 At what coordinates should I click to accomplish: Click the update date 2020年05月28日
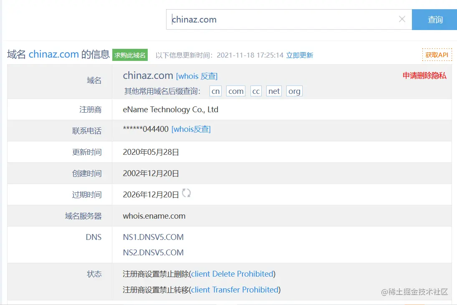point(151,152)
